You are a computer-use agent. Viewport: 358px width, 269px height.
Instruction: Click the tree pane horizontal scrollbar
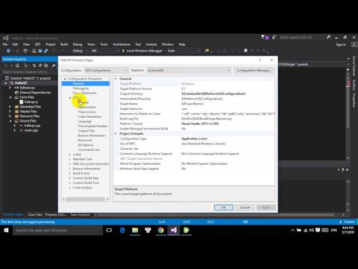tap(86, 199)
